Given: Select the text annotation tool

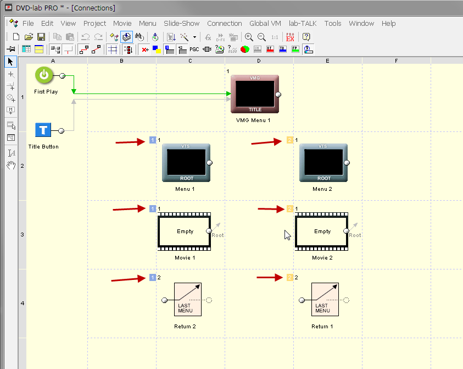Looking at the screenshot, I should click(x=11, y=153).
